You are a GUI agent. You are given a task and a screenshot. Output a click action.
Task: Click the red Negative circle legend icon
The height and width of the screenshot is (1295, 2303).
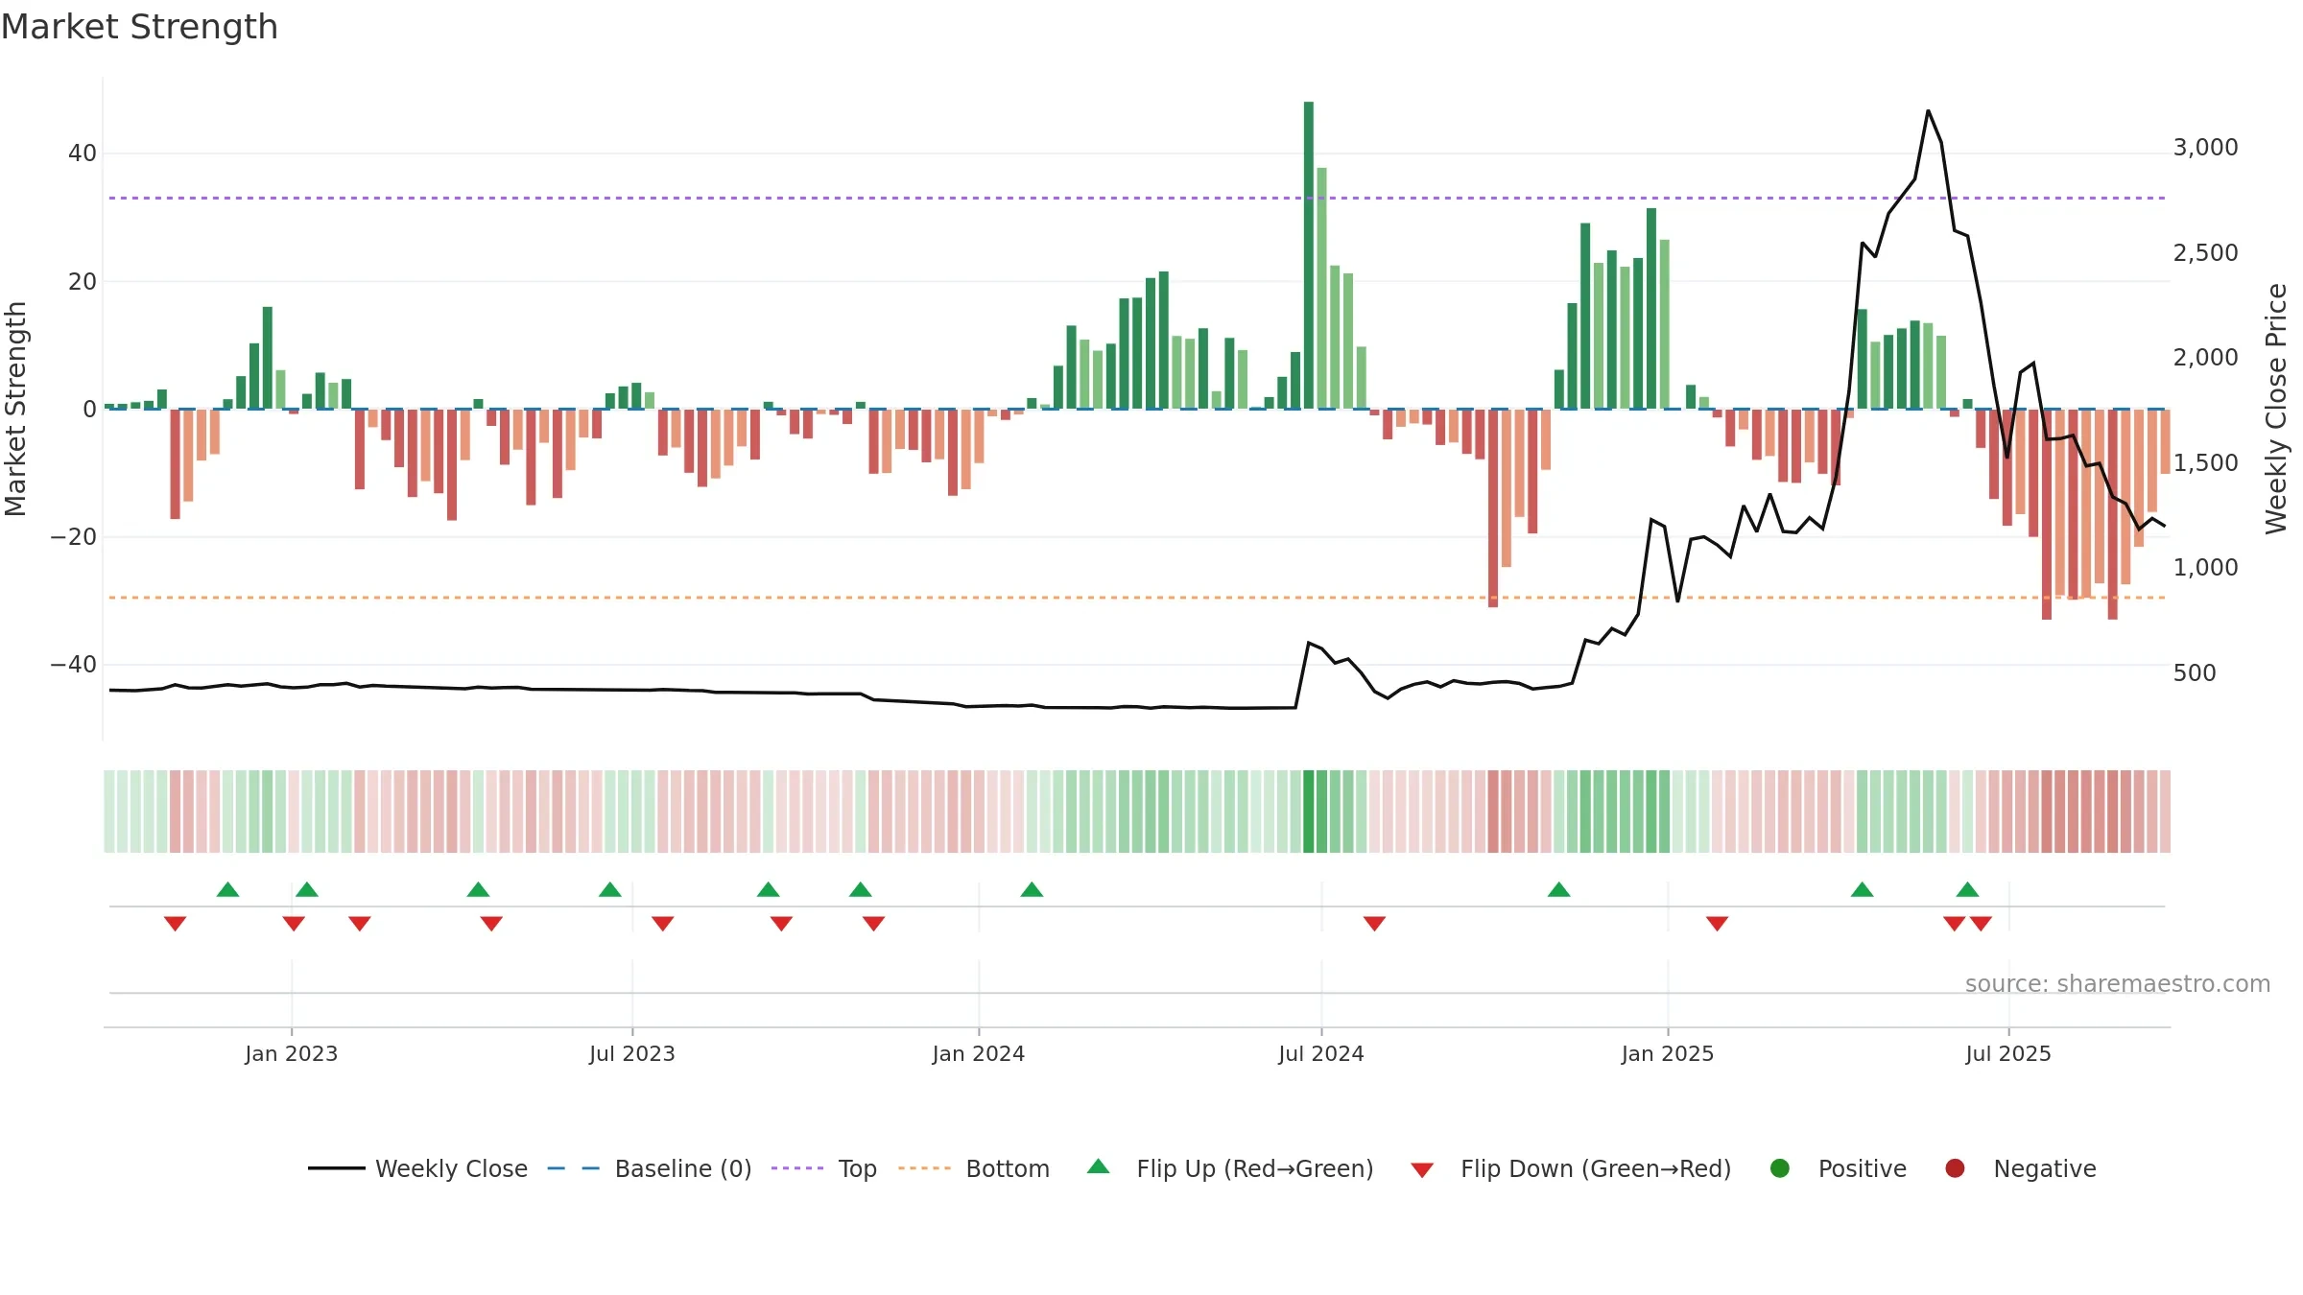(x=1955, y=1168)
